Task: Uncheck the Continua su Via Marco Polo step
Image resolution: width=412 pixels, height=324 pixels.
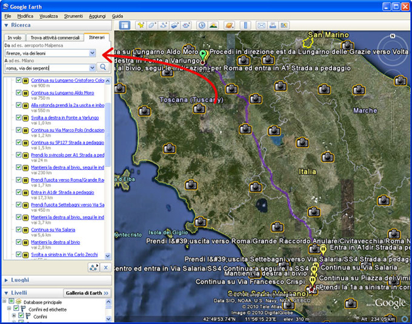Action: tap(18, 129)
